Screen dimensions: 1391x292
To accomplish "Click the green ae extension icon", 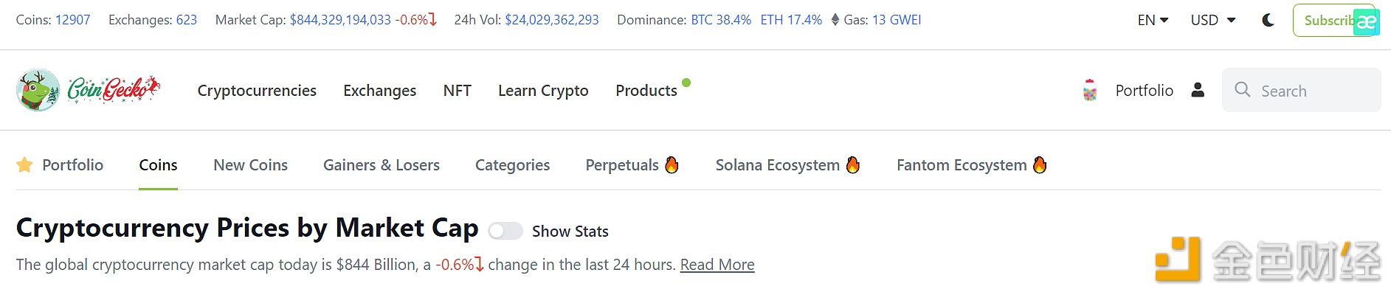I will coord(1366,22).
